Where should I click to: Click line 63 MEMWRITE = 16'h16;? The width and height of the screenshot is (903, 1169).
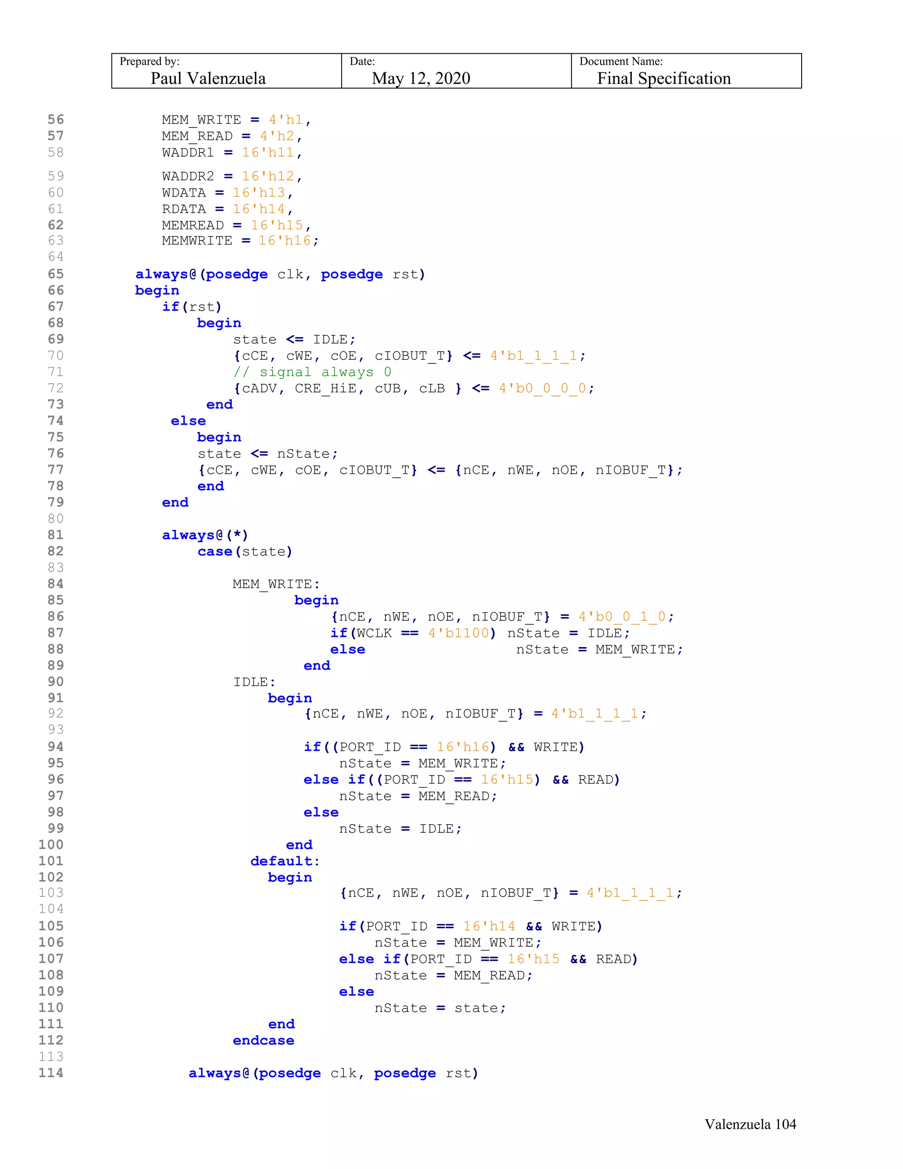click(x=241, y=241)
